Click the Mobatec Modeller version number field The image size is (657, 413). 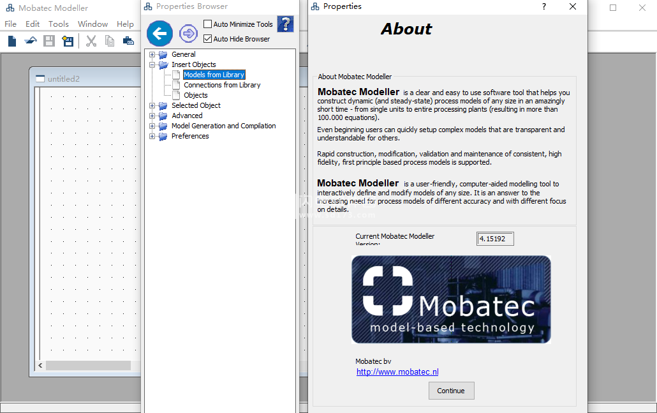(x=495, y=239)
